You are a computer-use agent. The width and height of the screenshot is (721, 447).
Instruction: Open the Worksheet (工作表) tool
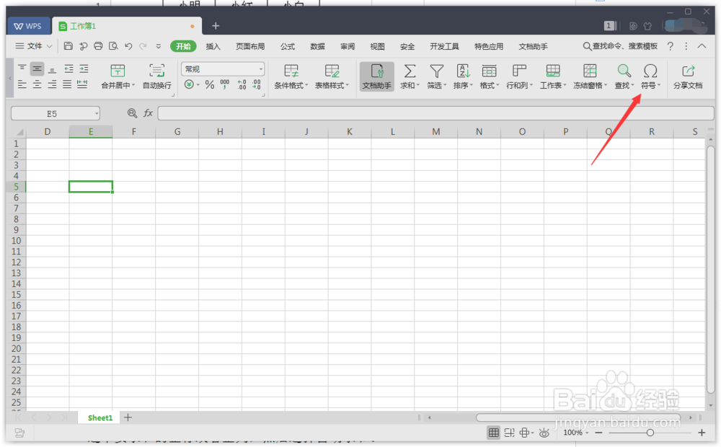[553, 77]
